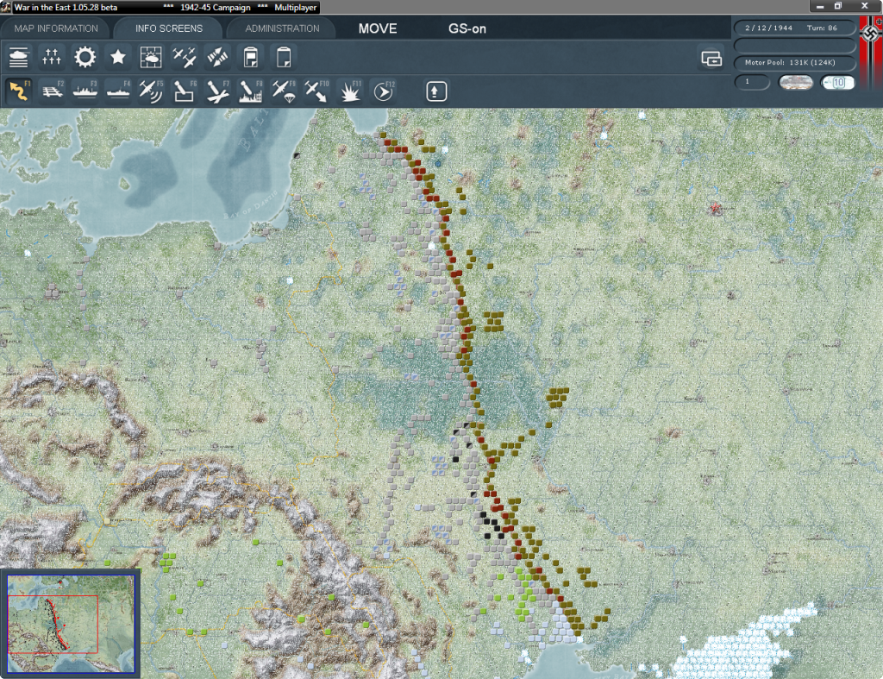
Task: Click the date 2/12/1944 turn display
Action: tap(794, 28)
